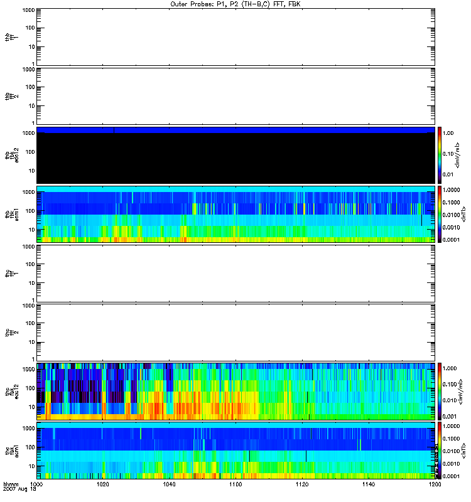Click the color bar beside bottom thc scm1 panel
This screenshot has width=471, height=502.
440,450
